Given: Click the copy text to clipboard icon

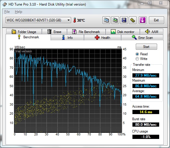Looking at the screenshot, I should [x=106, y=20].
